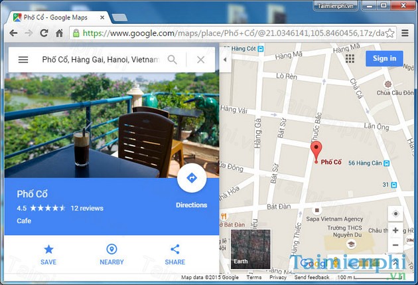Image resolution: width=418 pixels, height=285 pixels.
Task: Open the 12 reviews link
Action: [87, 208]
